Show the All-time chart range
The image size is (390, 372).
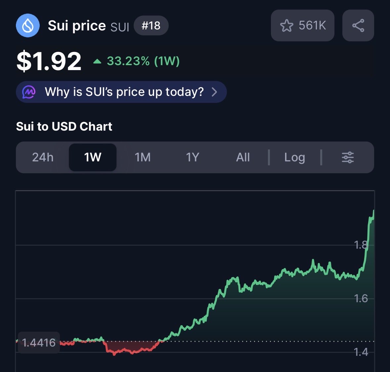pyautogui.click(x=243, y=157)
